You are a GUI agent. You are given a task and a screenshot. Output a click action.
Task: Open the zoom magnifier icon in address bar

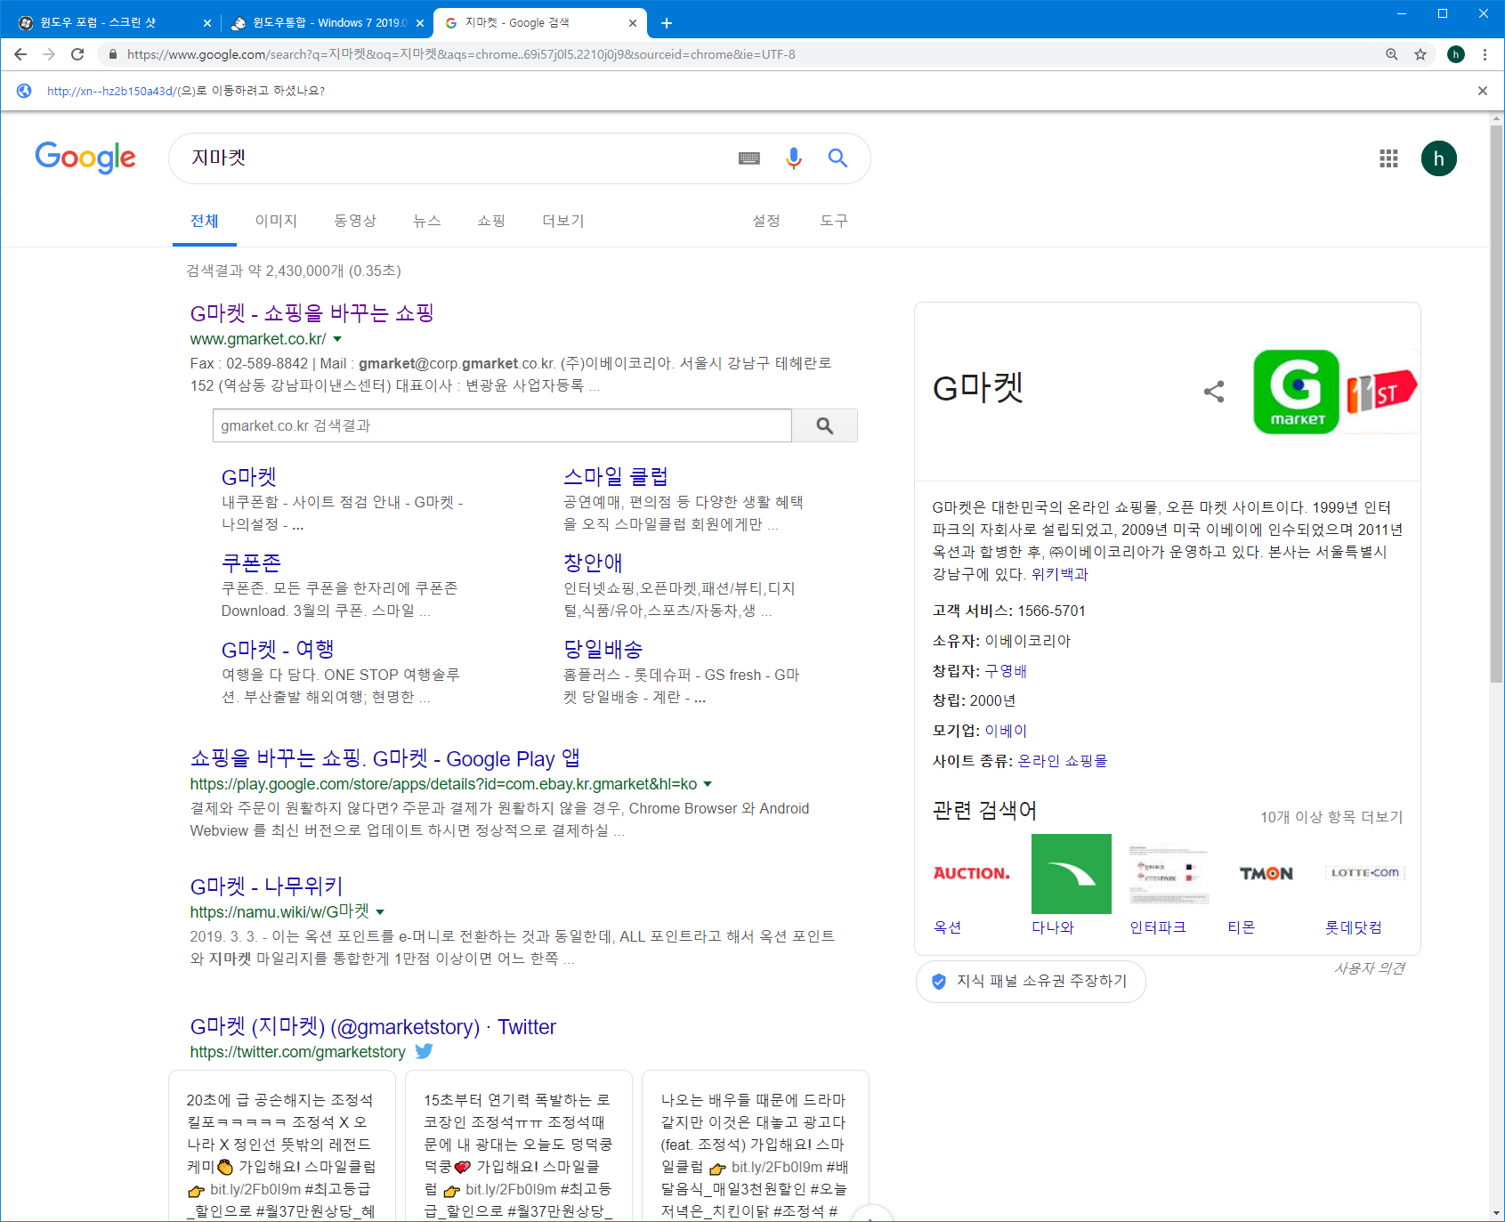[1392, 54]
